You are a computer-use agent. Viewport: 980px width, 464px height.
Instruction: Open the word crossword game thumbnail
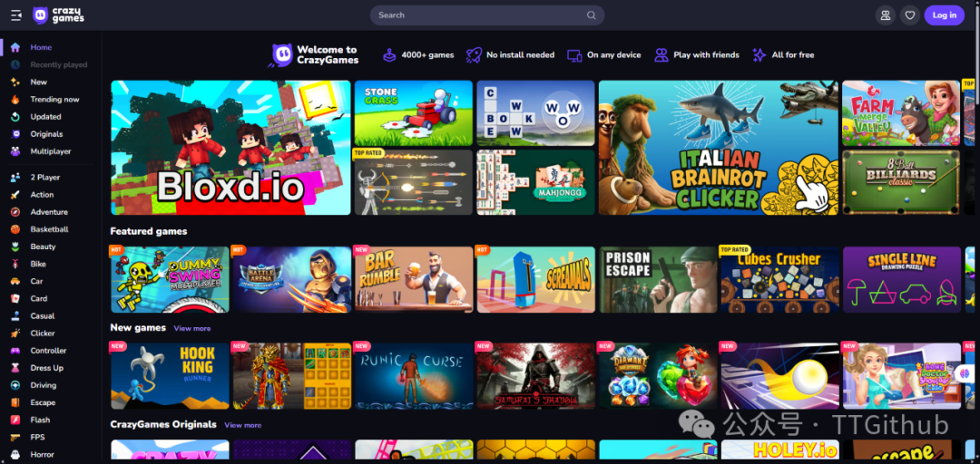tap(535, 113)
